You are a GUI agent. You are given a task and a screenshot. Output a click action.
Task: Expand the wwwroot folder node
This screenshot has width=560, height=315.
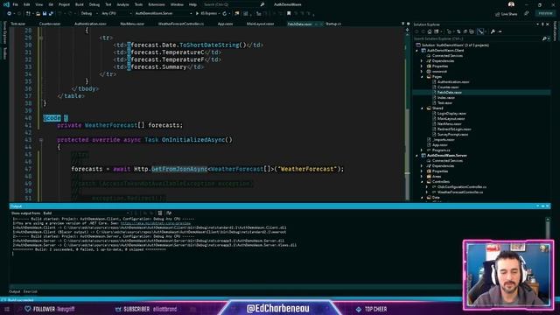(x=422, y=72)
